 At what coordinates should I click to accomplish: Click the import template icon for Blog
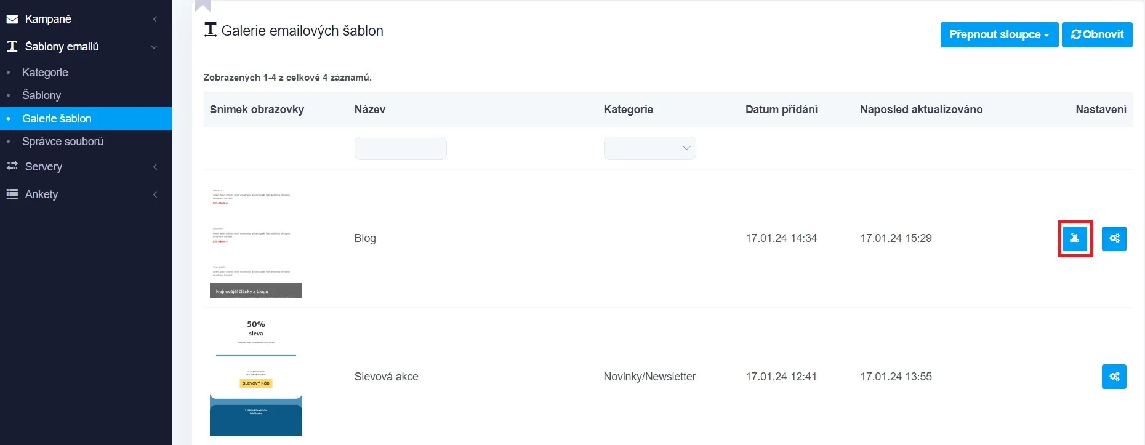(x=1075, y=238)
